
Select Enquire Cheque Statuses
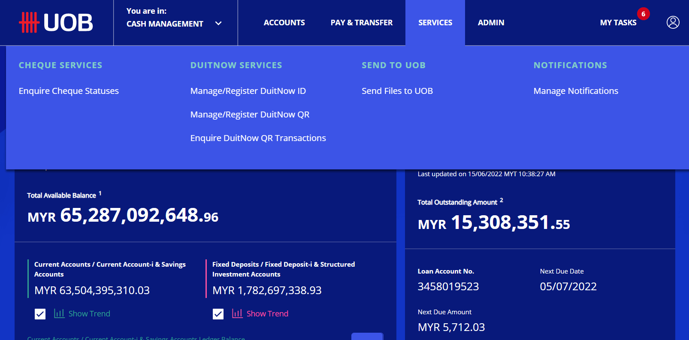tap(69, 91)
